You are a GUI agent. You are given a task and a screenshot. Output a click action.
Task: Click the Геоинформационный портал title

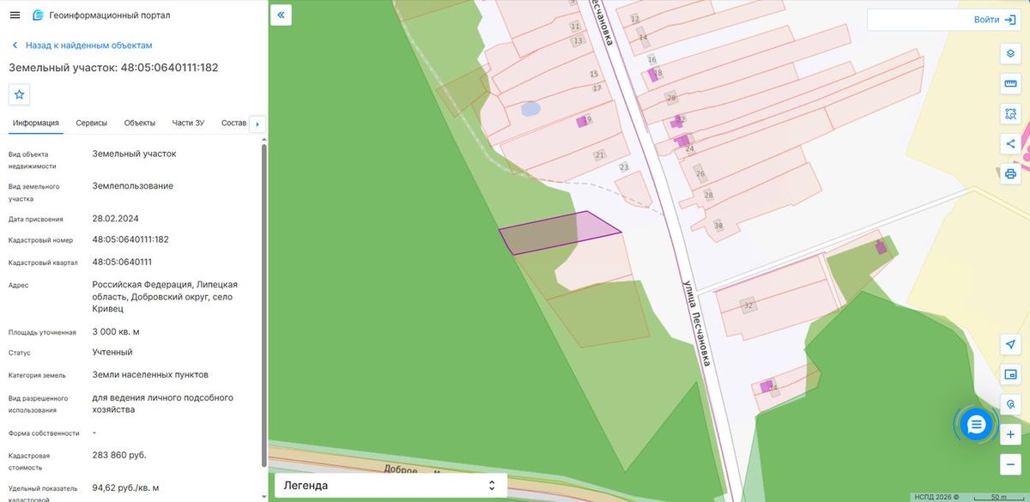(x=110, y=15)
